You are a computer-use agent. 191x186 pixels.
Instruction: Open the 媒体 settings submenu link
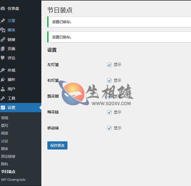tap(5, 149)
